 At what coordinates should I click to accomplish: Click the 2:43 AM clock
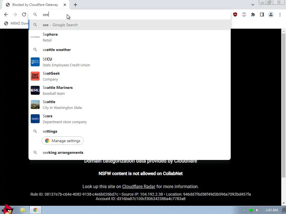pos(272,210)
